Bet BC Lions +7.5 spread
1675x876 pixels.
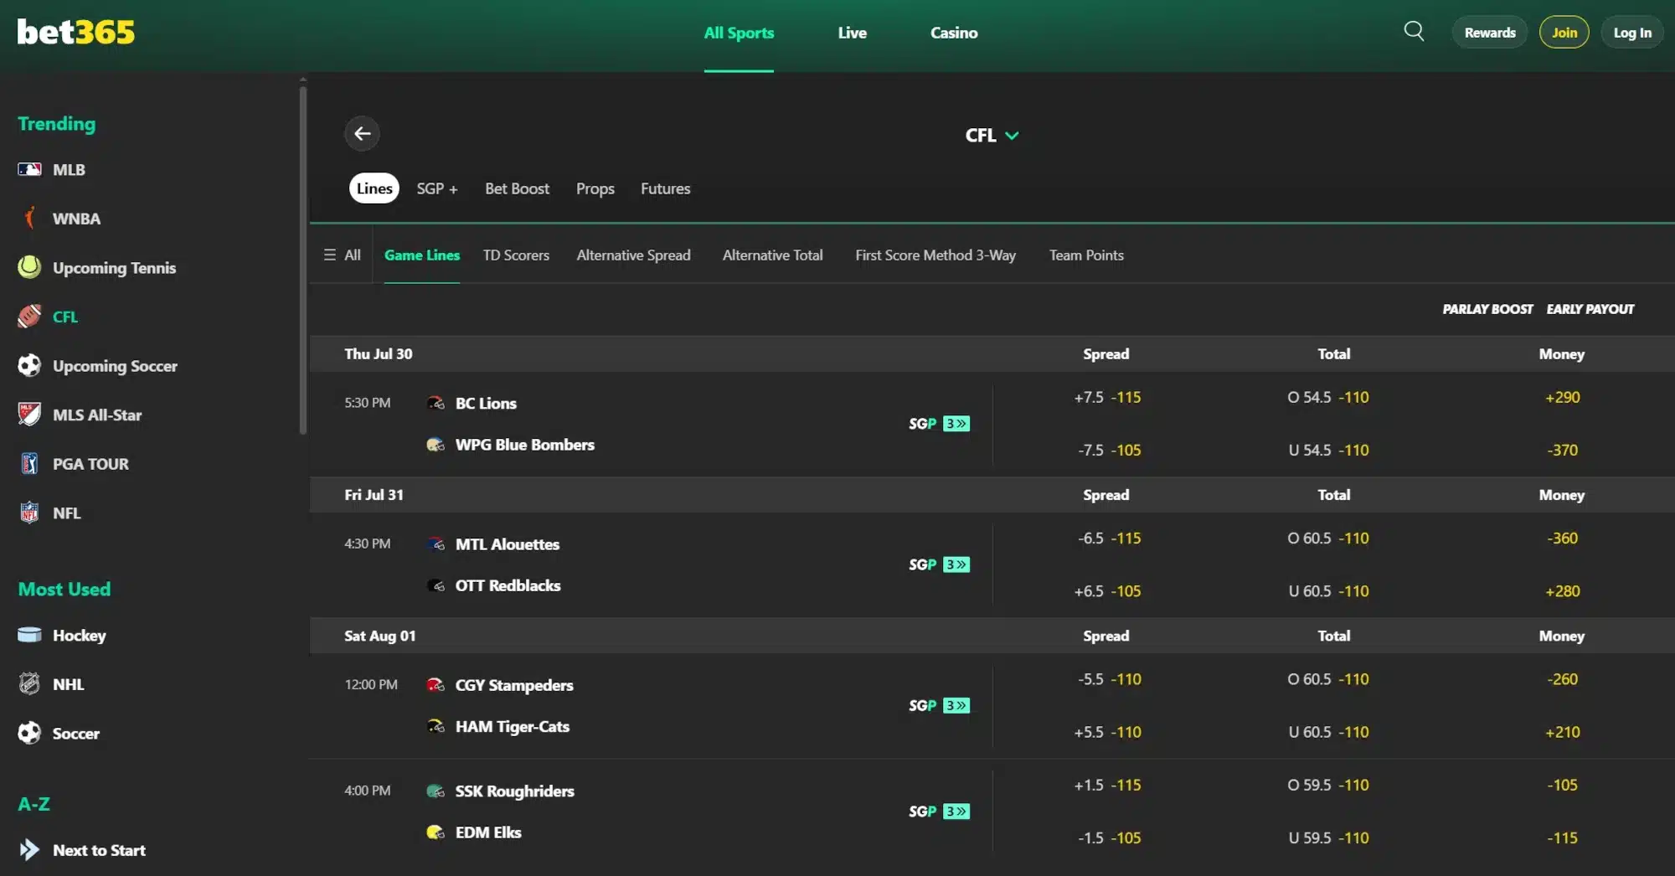click(x=1107, y=397)
